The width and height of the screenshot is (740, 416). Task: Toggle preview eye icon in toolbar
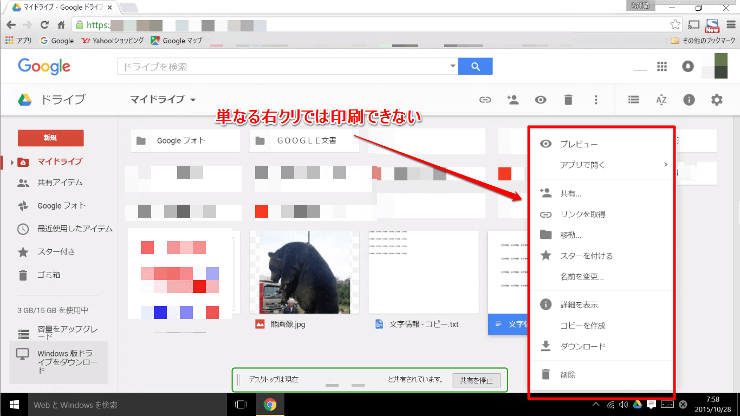540,100
